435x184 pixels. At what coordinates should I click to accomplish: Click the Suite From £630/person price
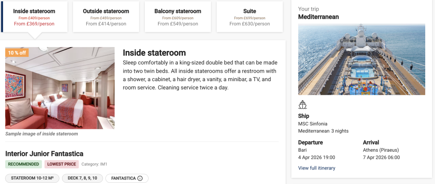coord(250,24)
